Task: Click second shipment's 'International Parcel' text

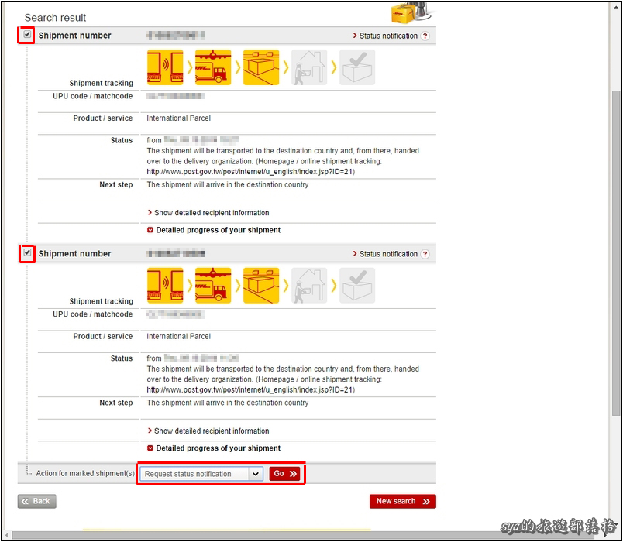Action: [178, 336]
